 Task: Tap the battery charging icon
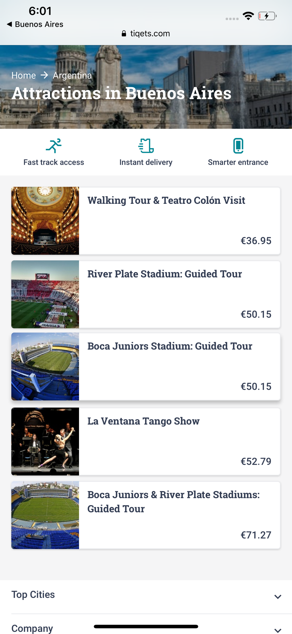coord(267,16)
